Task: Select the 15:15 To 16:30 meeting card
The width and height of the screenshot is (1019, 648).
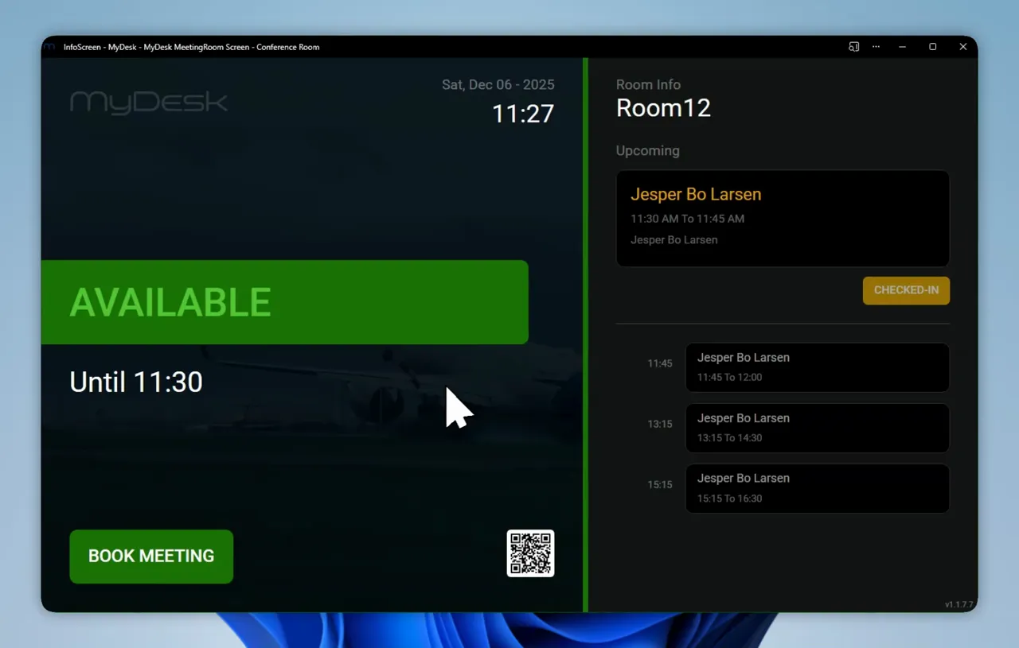Action: coord(818,488)
